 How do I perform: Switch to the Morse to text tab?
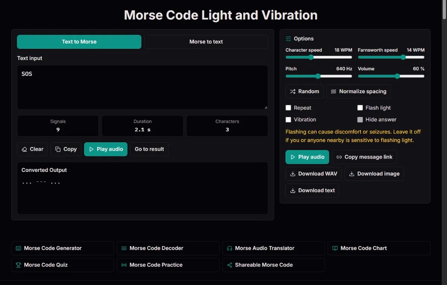click(x=206, y=42)
